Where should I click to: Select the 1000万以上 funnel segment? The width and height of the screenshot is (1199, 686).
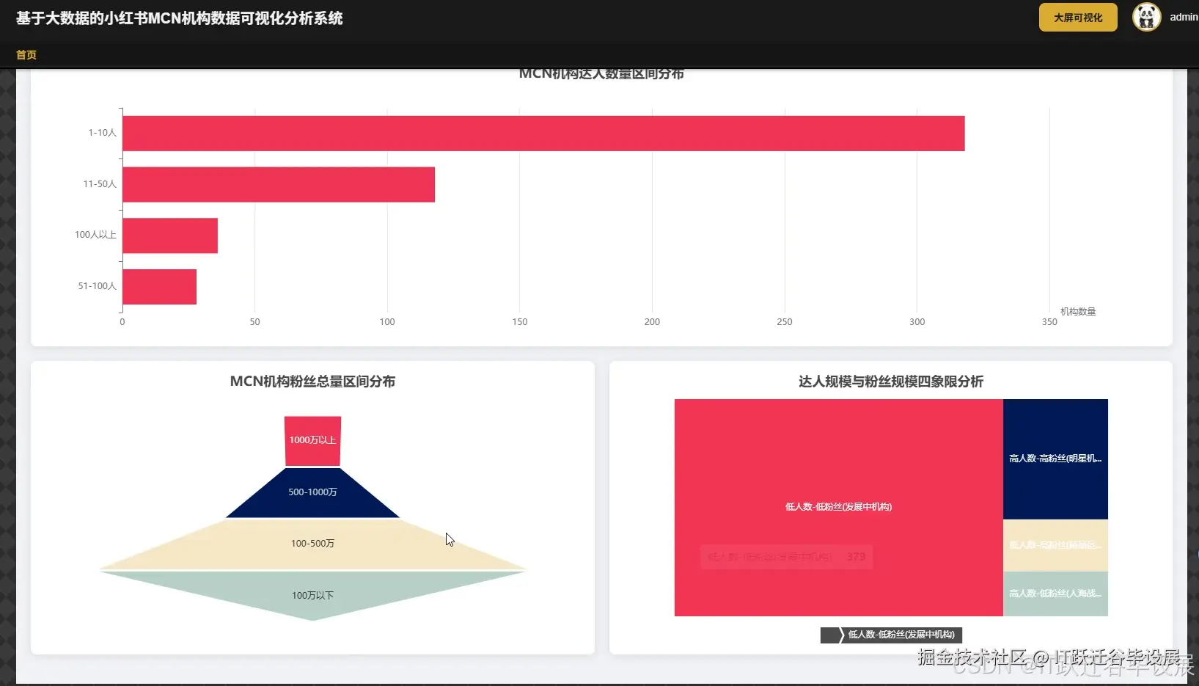tap(312, 440)
